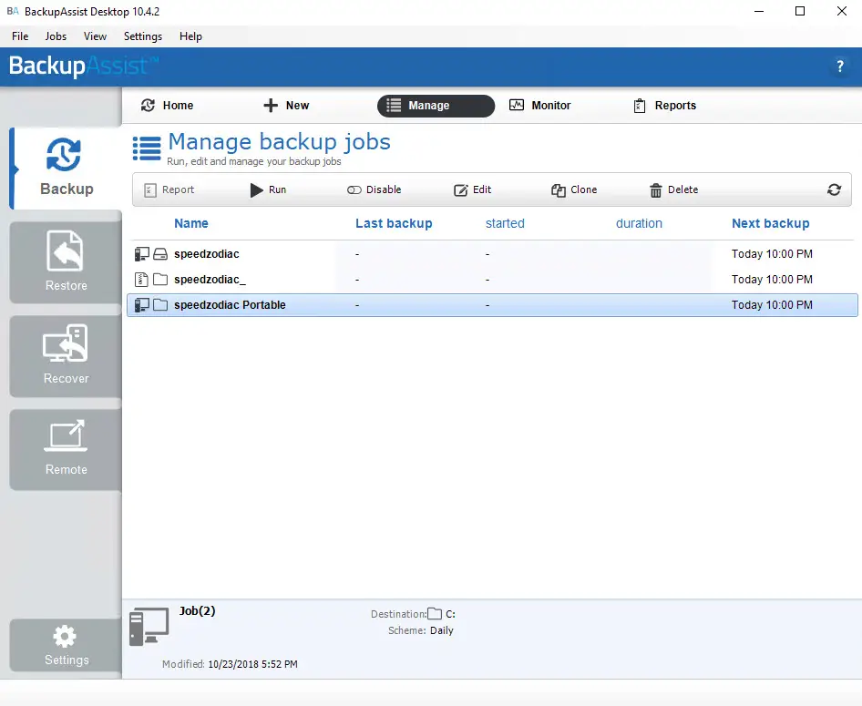
Task: Select the Manage tab
Action: (436, 106)
